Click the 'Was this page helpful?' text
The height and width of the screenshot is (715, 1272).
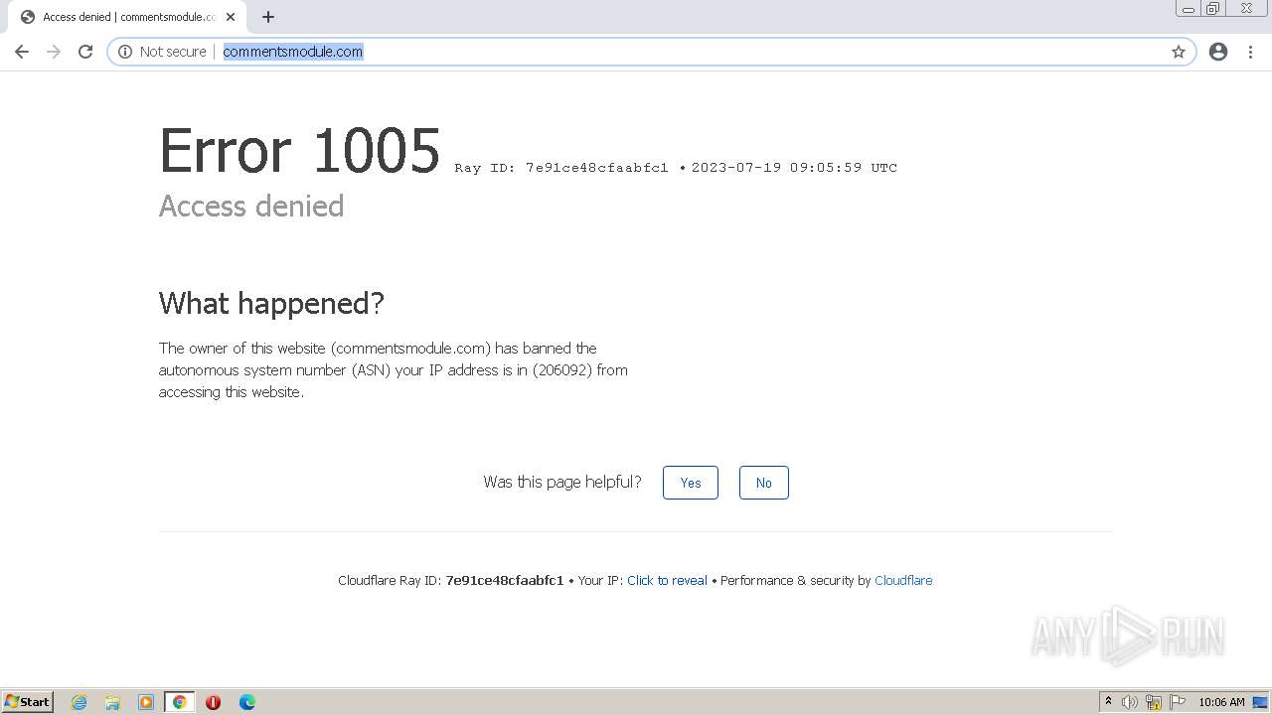pyautogui.click(x=562, y=482)
